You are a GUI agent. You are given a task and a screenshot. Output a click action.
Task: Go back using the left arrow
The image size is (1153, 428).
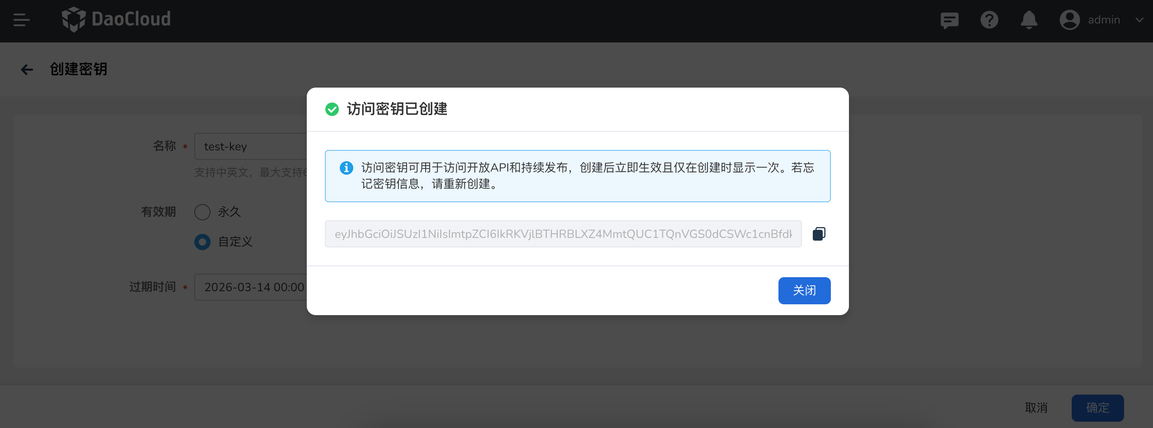pyautogui.click(x=27, y=70)
